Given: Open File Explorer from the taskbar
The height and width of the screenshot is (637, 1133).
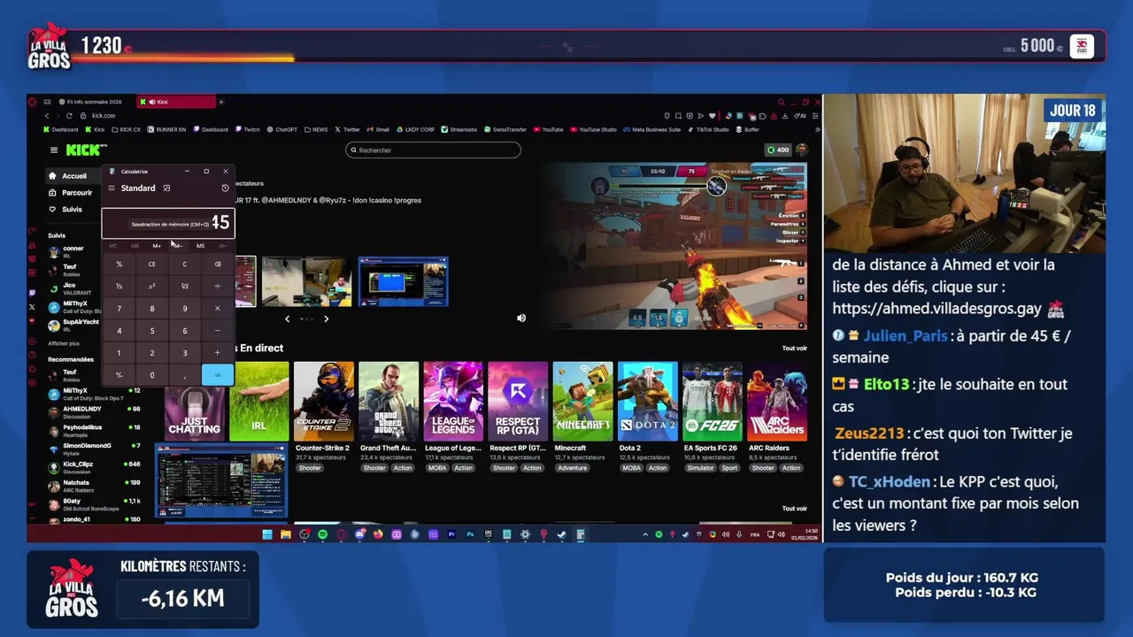Looking at the screenshot, I should pos(285,534).
